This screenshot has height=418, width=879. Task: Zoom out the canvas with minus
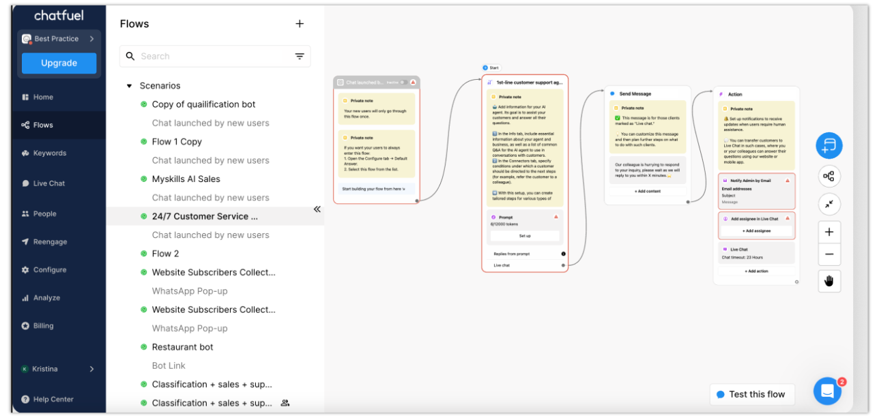point(829,254)
